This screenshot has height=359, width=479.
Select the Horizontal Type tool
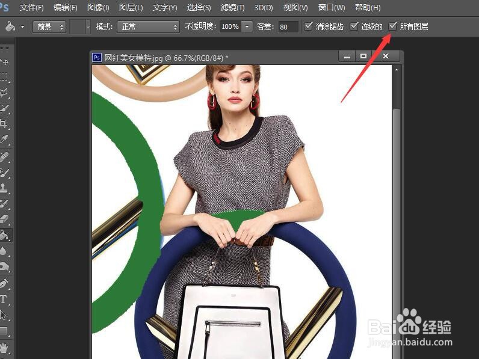[x=4, y=299]
